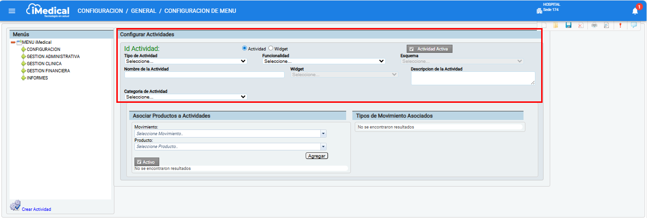Click the print icon in toolbar
The height and width of the screenshot is (218, 647).
tap(595, 25)
